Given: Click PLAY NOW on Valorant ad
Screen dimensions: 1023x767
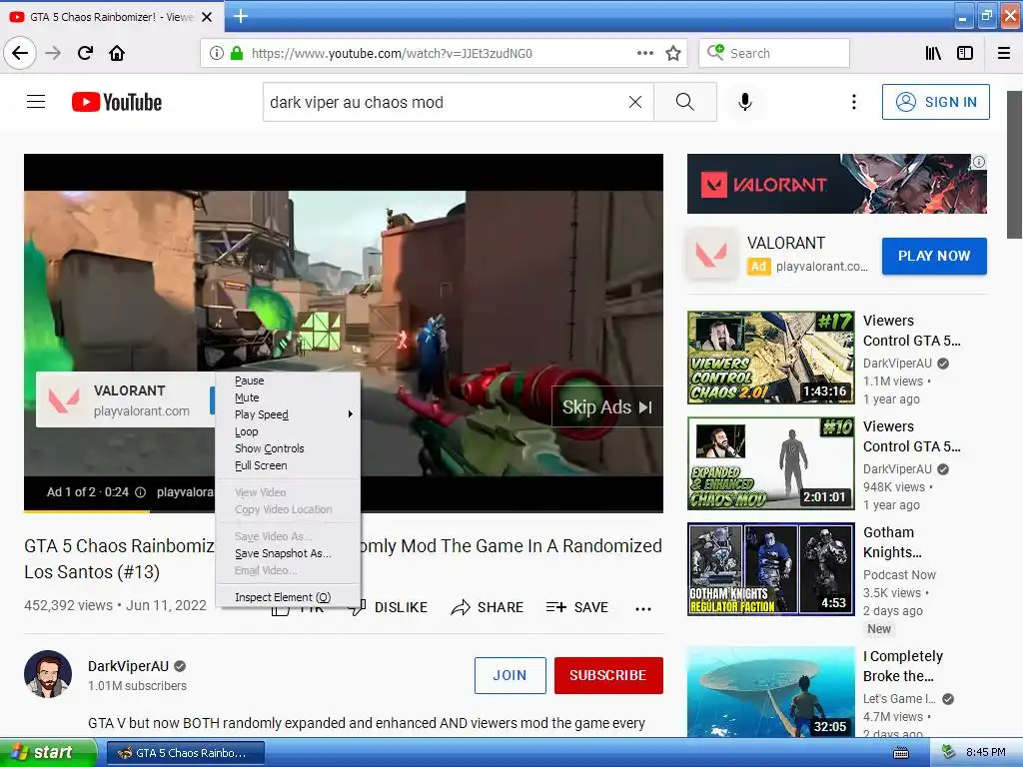Looking at the screenshot, I should 934,256.
